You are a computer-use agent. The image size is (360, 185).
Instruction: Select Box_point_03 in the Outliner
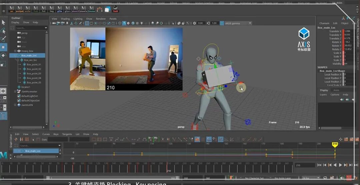point(34,73)
